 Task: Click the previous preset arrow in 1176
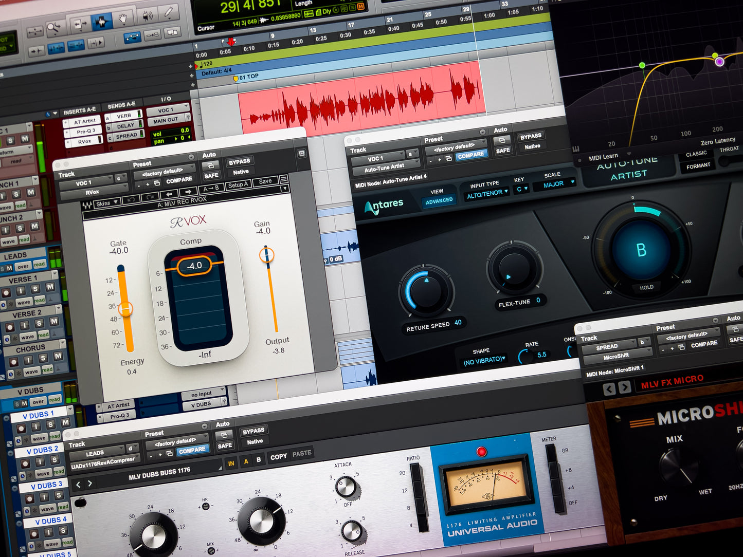coord(78,484)
